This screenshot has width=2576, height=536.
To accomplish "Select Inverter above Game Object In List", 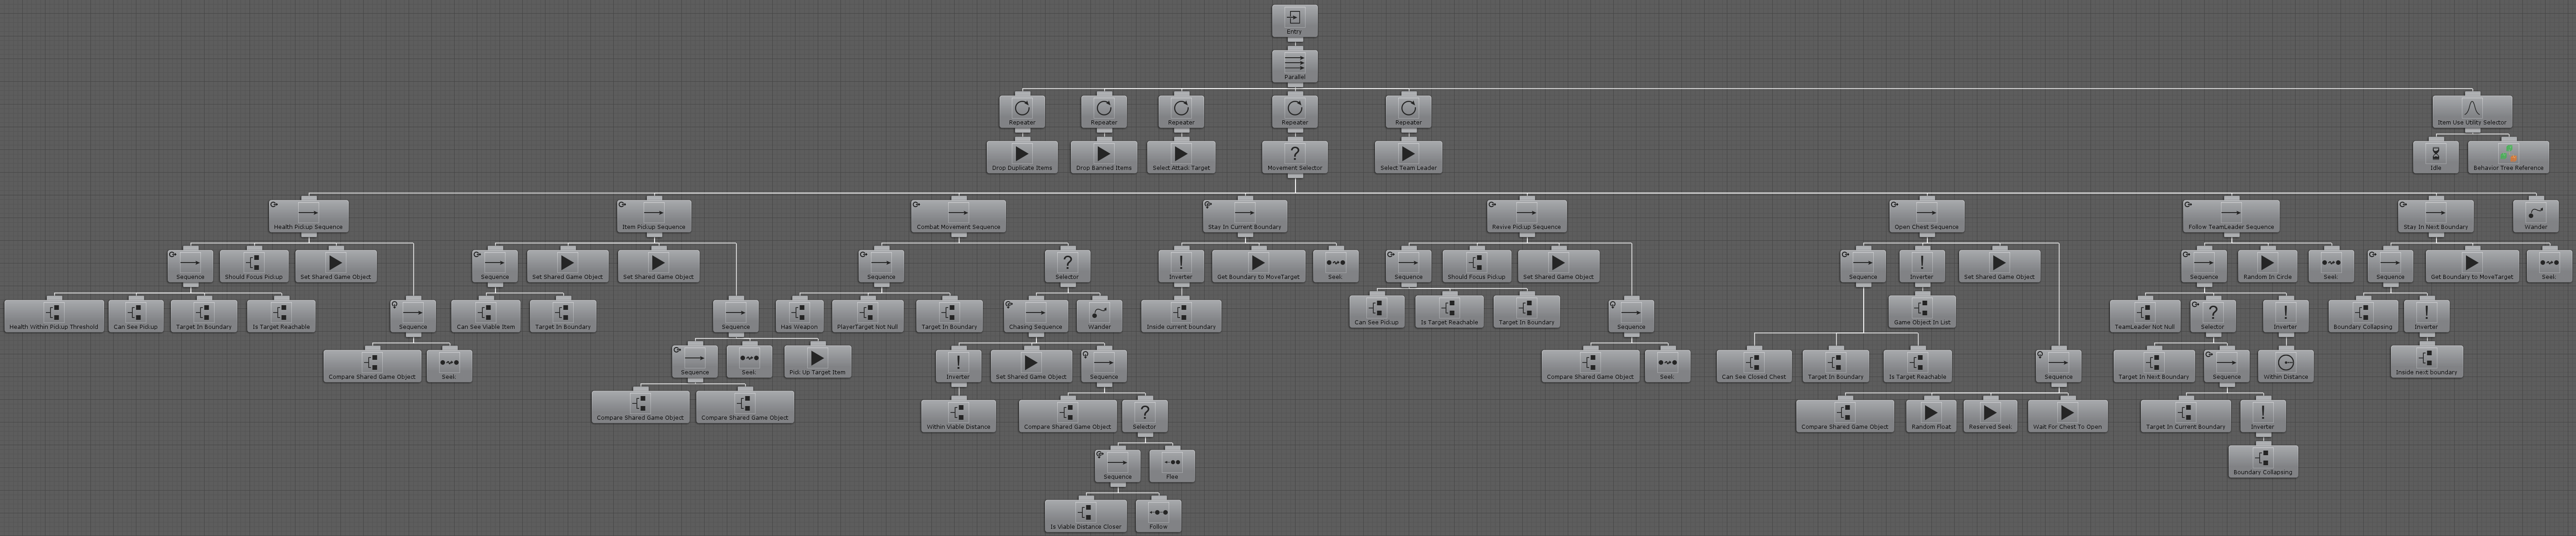I will point(1922,266).
